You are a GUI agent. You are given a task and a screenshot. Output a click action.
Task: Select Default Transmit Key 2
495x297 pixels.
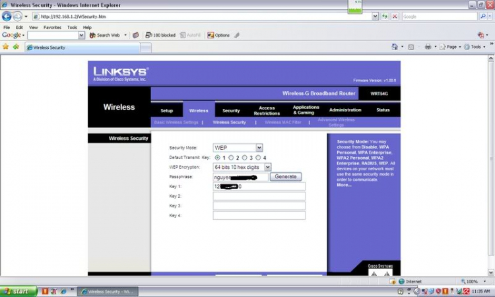click(x=231, y=158)
